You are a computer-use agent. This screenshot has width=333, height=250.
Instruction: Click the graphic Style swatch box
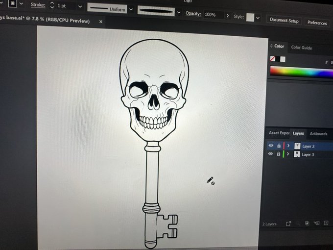point(250,18)
